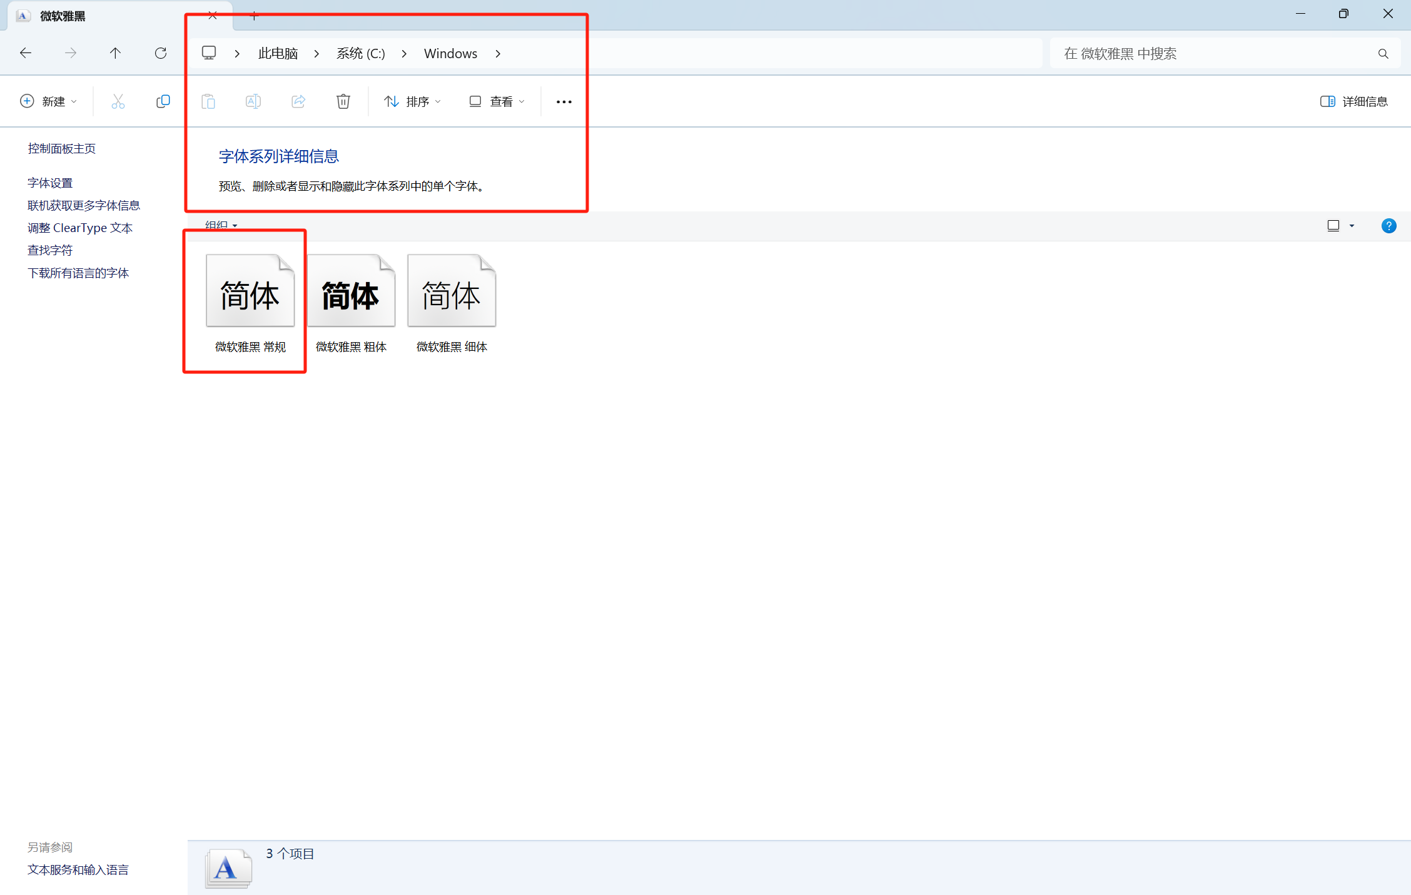
Task: Close the 微软雅黑 tab
Action: tap(213, 16)
